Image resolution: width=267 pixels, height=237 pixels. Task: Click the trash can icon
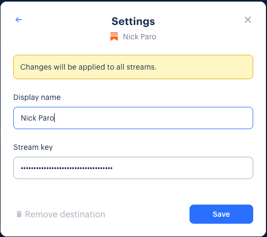point(19,214)
